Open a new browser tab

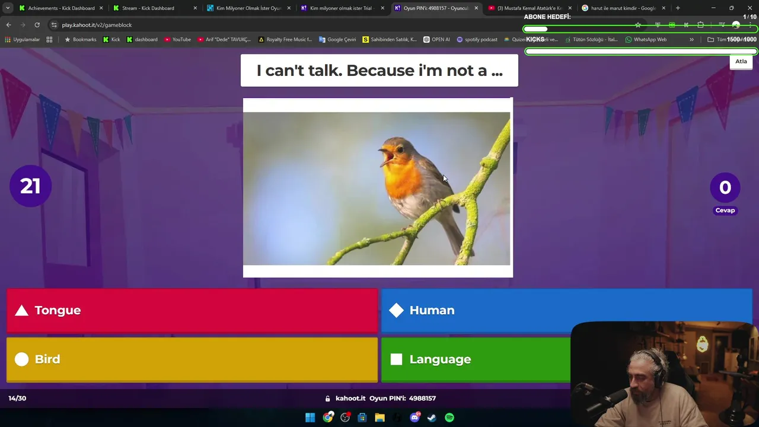[x=678, y=8]
